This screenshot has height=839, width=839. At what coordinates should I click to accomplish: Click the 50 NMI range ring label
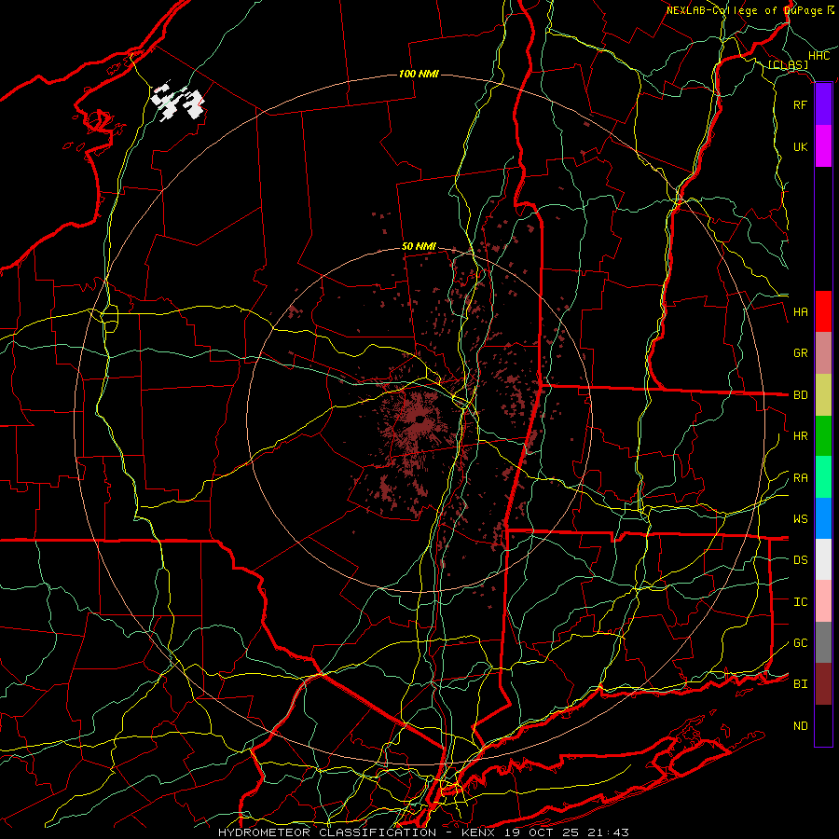coord(419,246)
